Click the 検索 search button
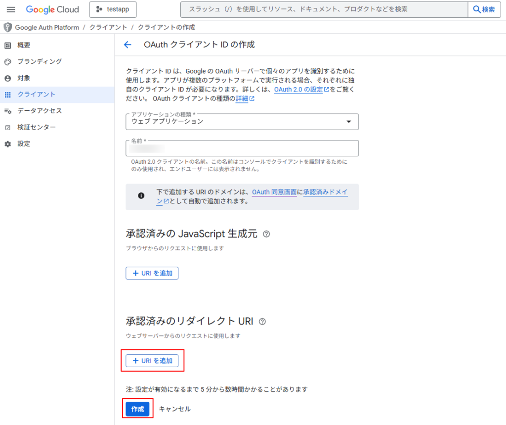Viewport: 506px width, 425px height. tap(484, 10)
